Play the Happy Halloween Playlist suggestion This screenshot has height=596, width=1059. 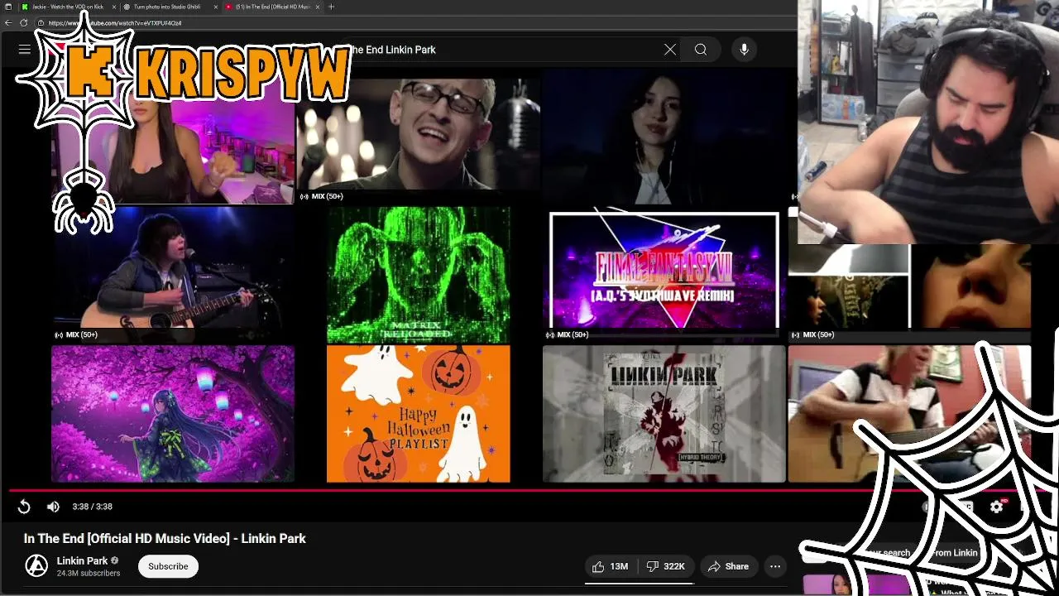pyautogui.click(x=419, y=414)
